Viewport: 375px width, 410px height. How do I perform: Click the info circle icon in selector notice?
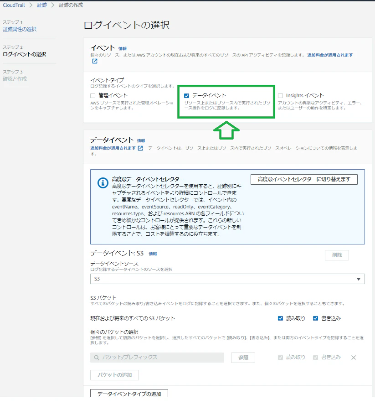pyautogui.click(x=103, y=183)
